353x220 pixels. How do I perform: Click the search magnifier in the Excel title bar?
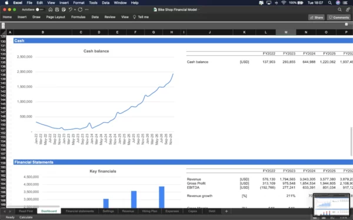click(339, 9)
